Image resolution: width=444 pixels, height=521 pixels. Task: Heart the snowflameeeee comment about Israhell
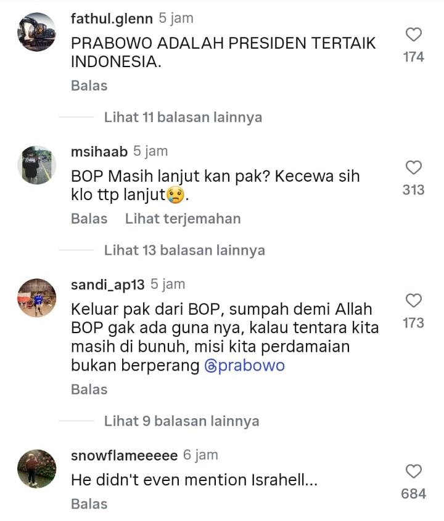pos(414,471)
